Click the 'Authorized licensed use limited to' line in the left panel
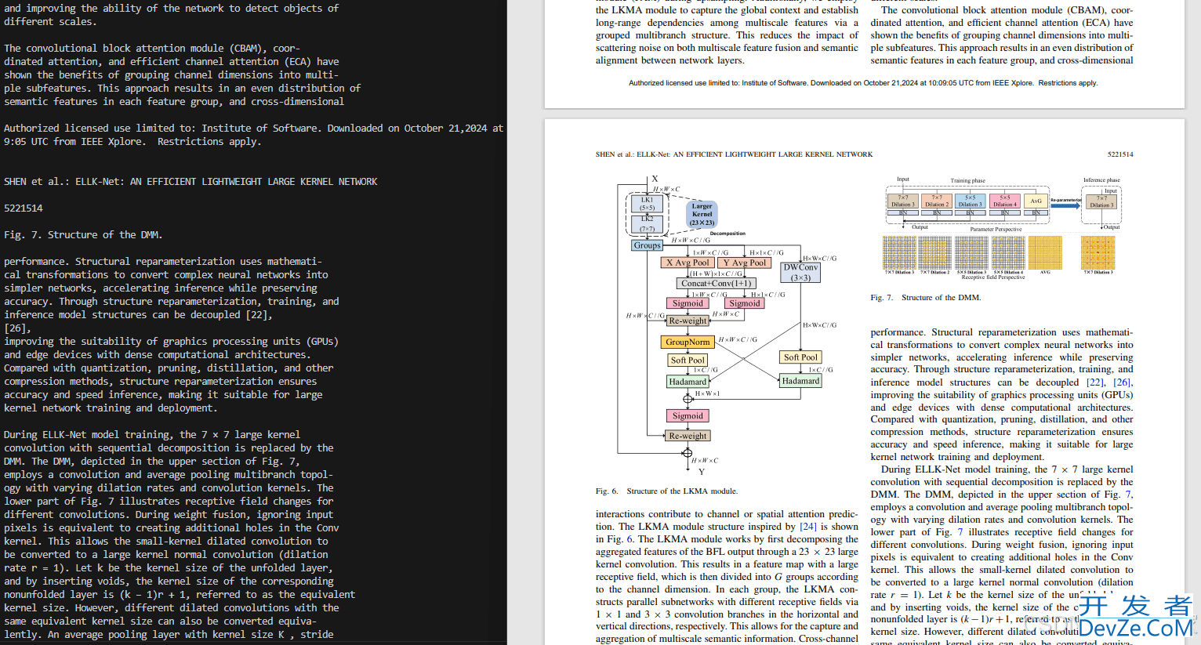Screen dimensions: 1201x645 (x=253, y=129)
